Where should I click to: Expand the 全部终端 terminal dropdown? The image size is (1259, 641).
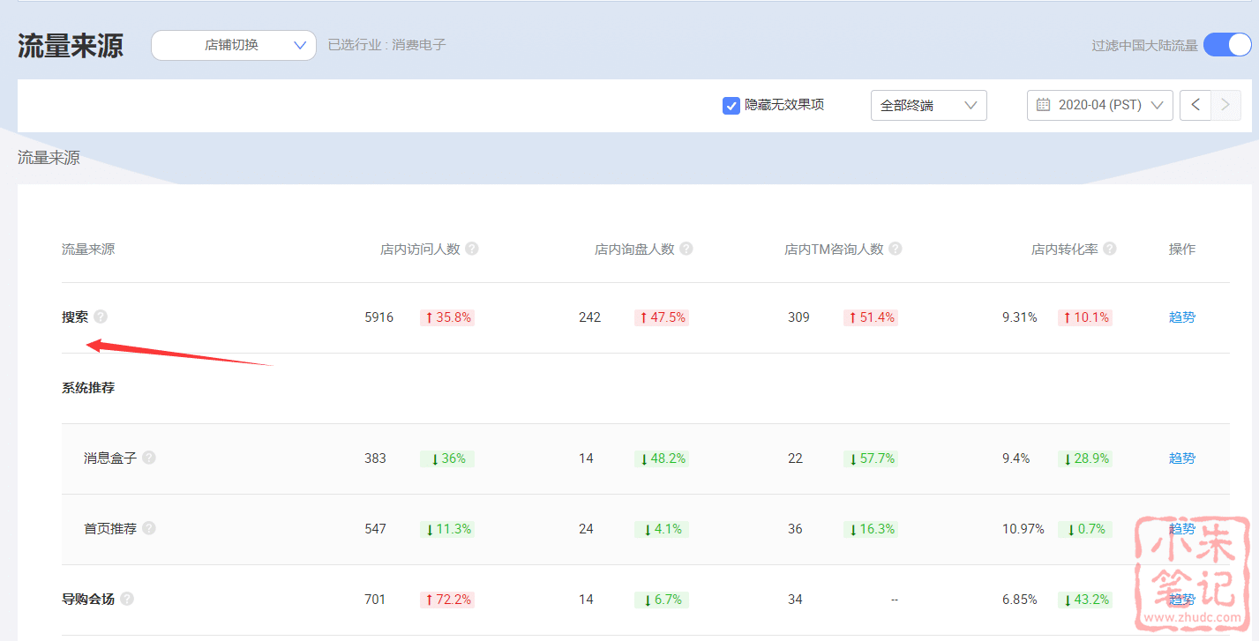point(928,105)
